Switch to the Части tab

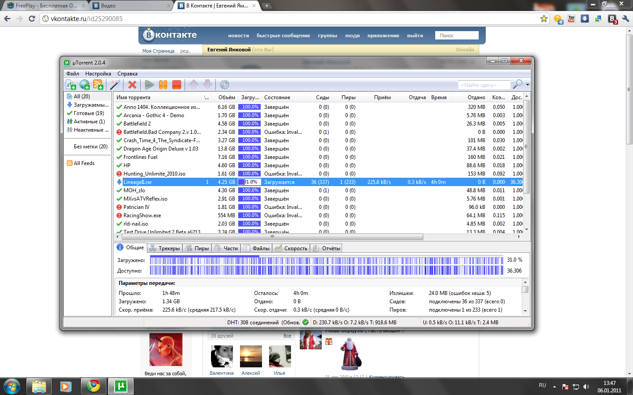pos(226,248)
